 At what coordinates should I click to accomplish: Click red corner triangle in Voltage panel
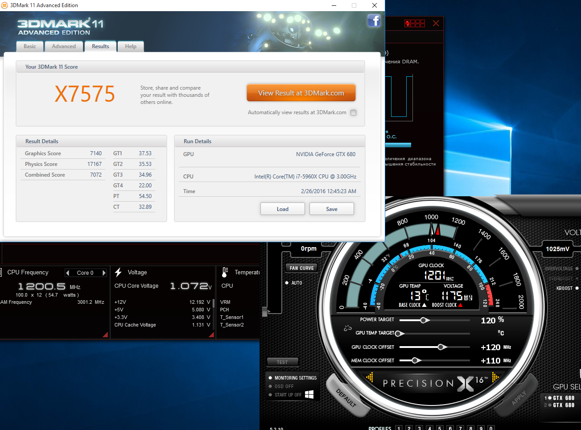pos(211,335)
